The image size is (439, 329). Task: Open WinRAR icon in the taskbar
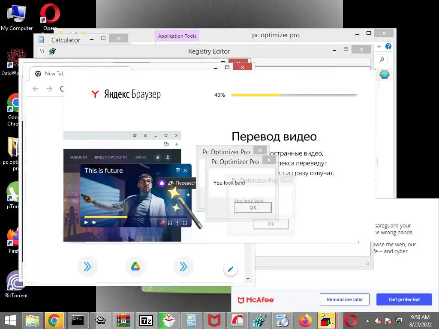[123, 320]
